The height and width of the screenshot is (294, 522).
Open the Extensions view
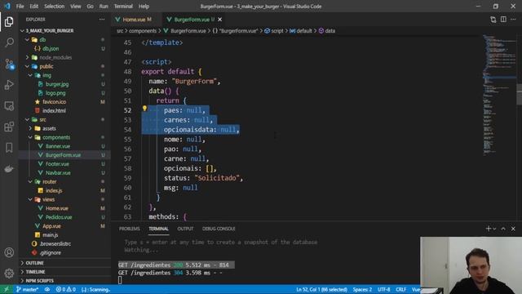coord(9,127)
